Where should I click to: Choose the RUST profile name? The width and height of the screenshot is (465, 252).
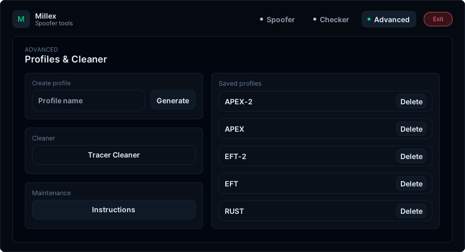[x=234, y=211]
